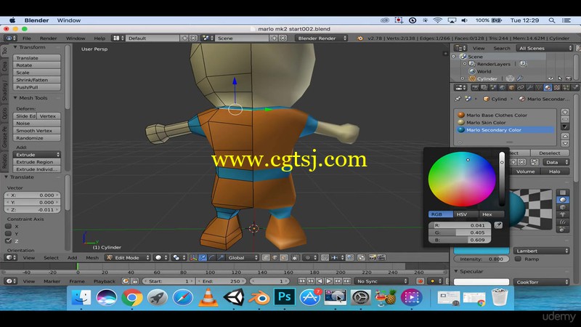Open Photoshop from the dock
The height and width of the screenshot is (327, 581).
pos(284,297)
